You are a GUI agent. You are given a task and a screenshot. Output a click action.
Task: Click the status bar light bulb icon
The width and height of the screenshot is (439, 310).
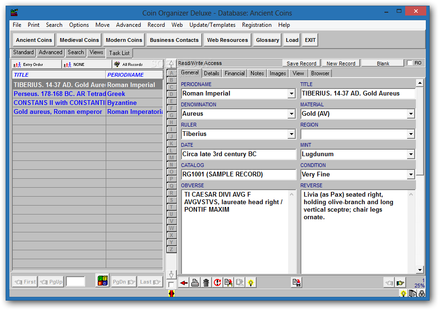pyautogui.click(x=403, y=294)
